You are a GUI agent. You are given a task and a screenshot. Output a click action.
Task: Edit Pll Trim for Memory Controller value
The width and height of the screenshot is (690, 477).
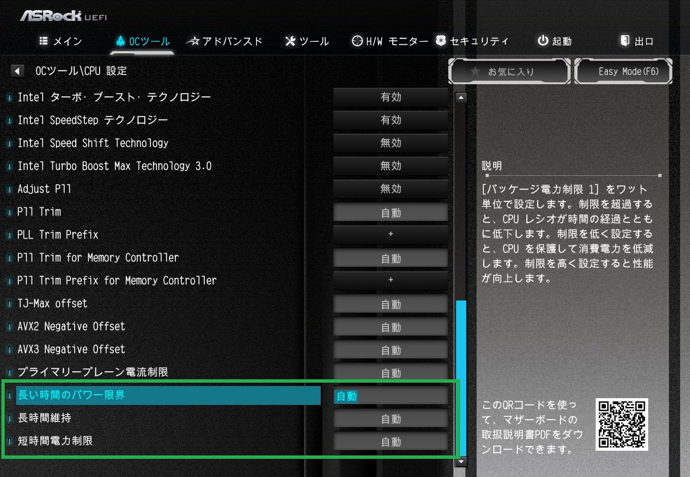391,258
